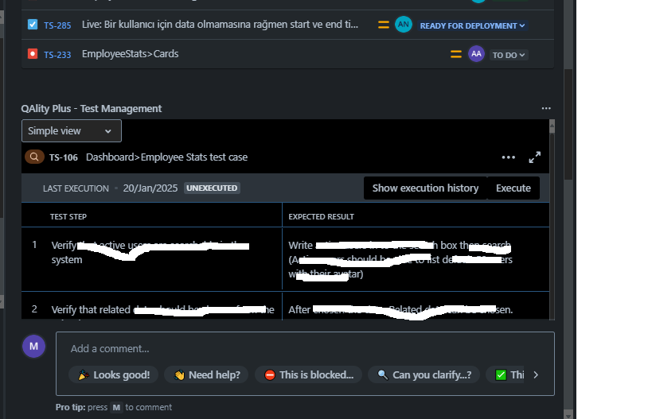Screen dimensions: 652x419
Task: Click the TEST STEP column header
Action: click(x=68, y=217)
